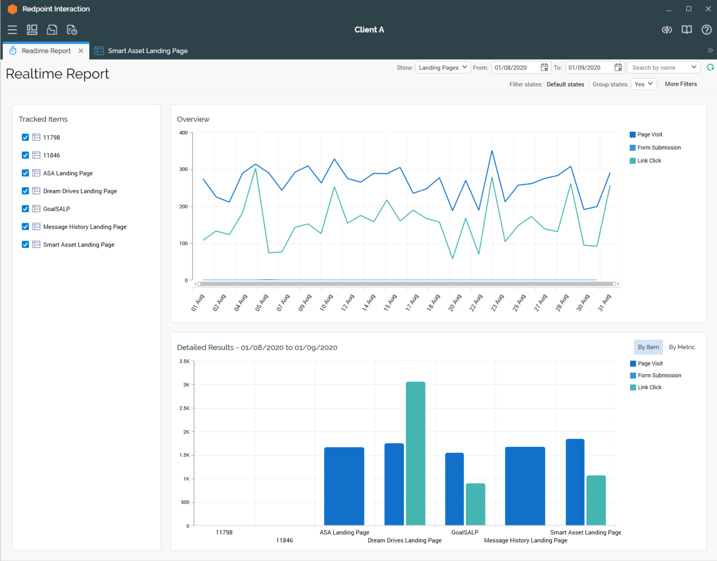Open the From date calendar picker
Viewport: 717px width, 561px height.
(x=544, y=67)
